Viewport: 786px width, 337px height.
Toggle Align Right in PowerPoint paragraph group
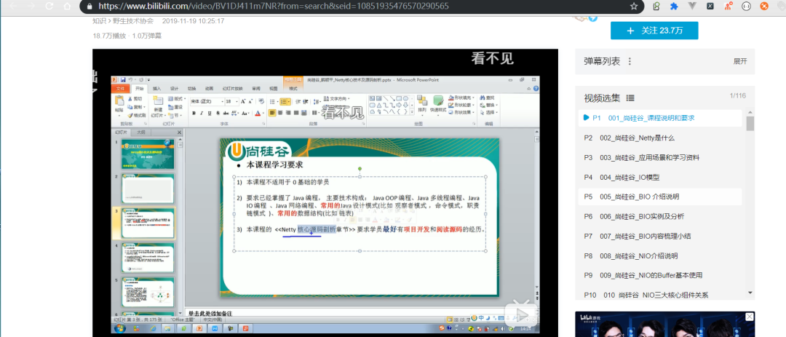[x=288, y=113]
